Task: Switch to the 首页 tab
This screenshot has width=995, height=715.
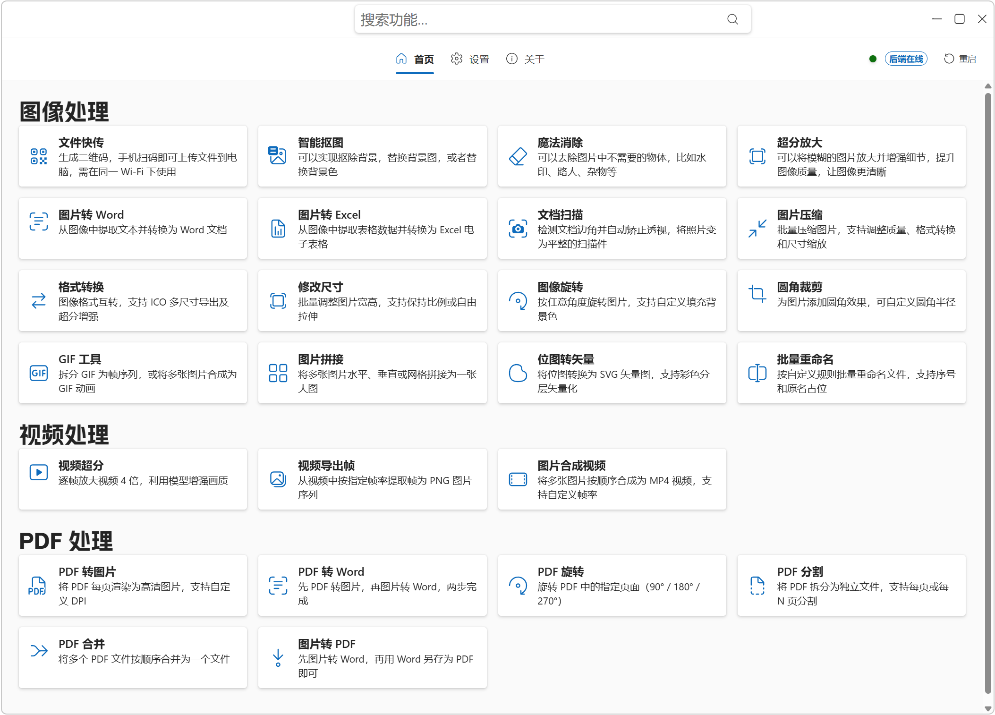Action: pos(415,59)
